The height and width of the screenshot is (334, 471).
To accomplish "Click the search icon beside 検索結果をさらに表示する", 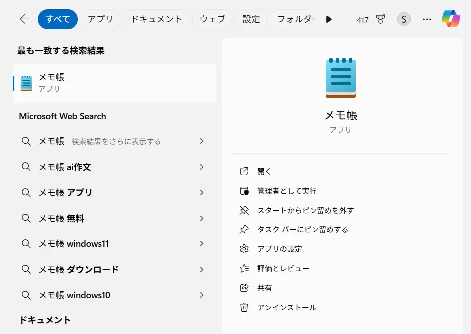I will click(26, 141).
